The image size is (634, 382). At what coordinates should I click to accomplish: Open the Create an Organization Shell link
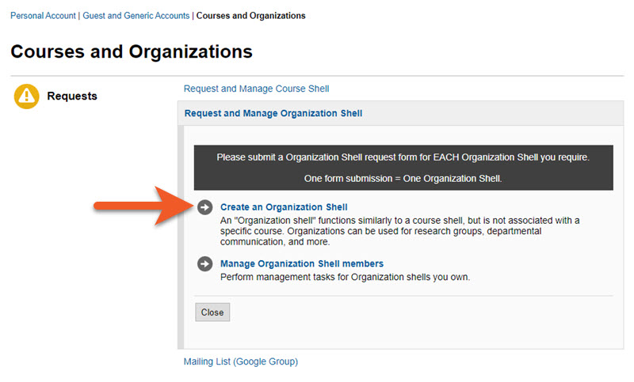click(284, 207)
